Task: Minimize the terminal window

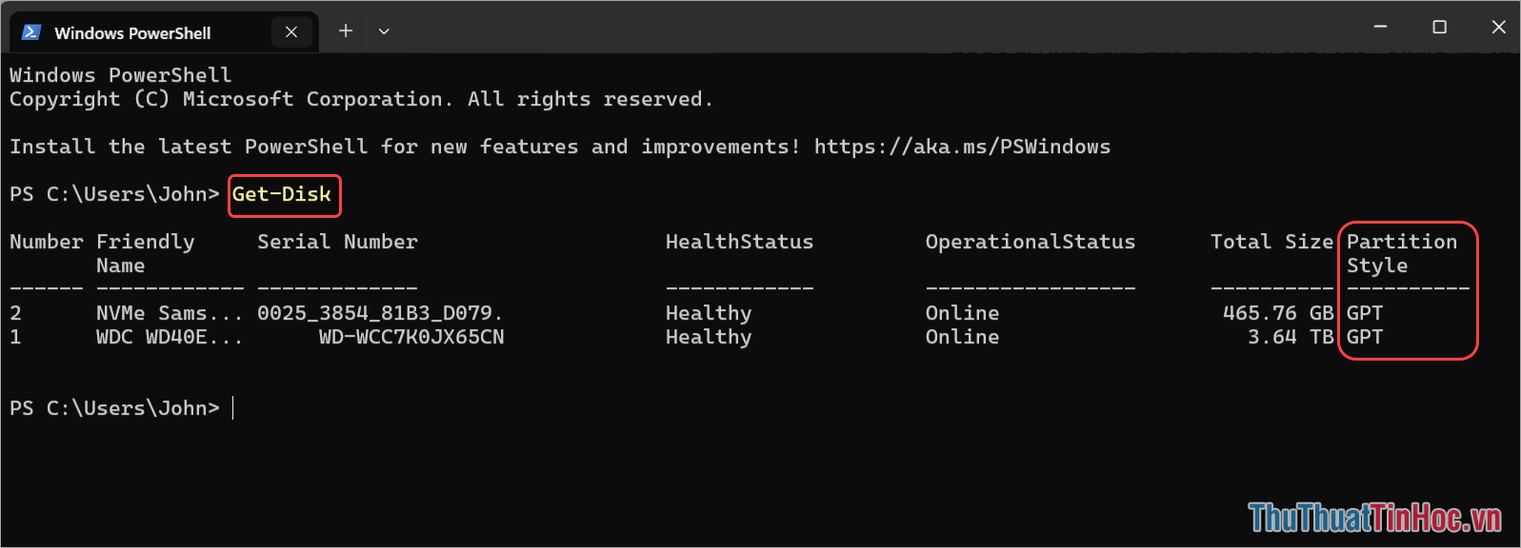Action: (1380, 27)
